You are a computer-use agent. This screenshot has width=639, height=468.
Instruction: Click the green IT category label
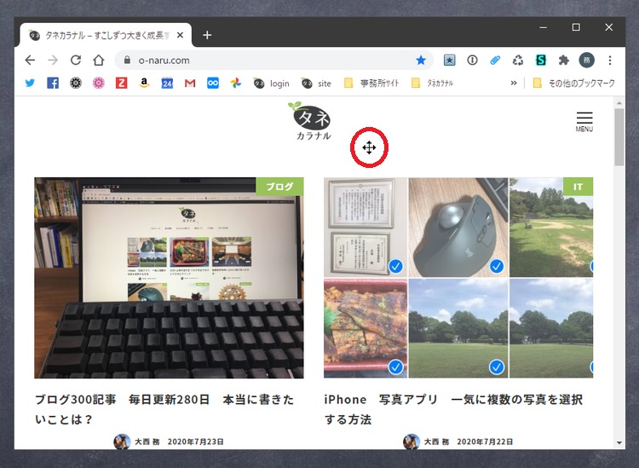click(x=578, y=187)
